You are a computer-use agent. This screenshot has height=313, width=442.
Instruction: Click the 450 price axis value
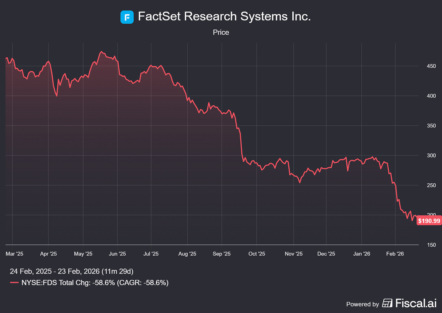click(x=431, y=66)
